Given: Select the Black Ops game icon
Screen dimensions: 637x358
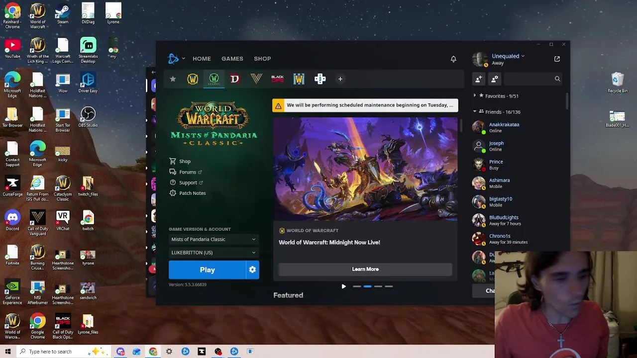Looking at the screenshot, I should click(277, 79).
